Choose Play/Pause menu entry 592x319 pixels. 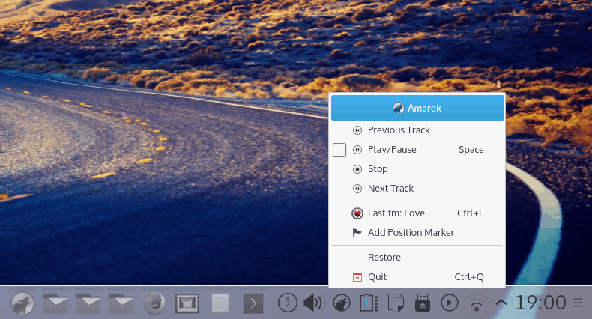pos(417,150)
